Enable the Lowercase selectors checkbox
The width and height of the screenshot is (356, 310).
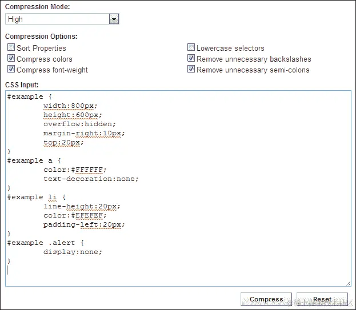[x=191, y=47]
